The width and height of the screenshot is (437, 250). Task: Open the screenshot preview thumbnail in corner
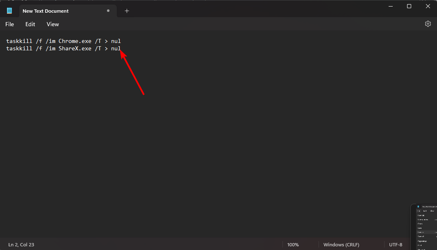424,227
